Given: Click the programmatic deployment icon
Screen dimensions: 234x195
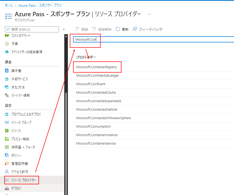Looking at the screenshot, I should [x=7, y=114].
